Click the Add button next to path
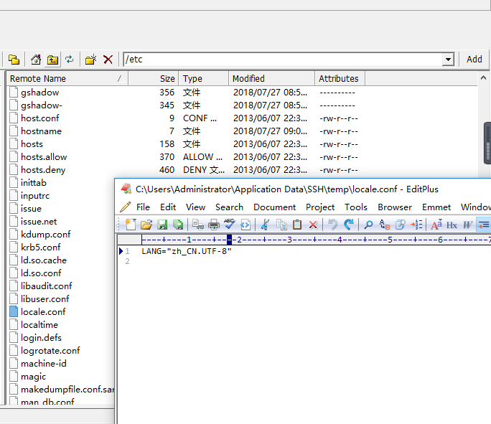The image size is (491, 424). [474, 59]
